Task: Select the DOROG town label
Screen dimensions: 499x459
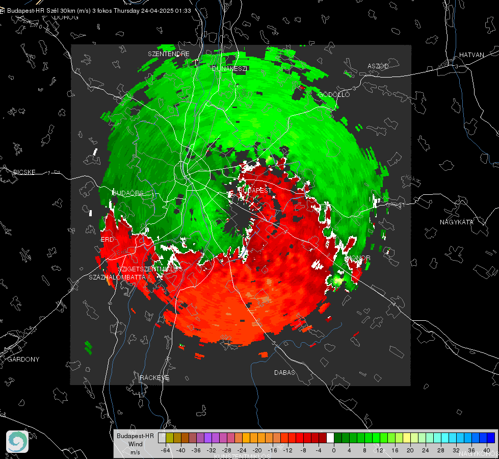Action: click(66, 17)
